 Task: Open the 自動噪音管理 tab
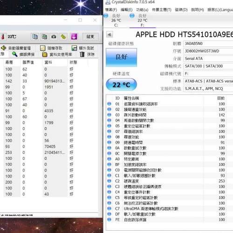click(x=16, y=48)
